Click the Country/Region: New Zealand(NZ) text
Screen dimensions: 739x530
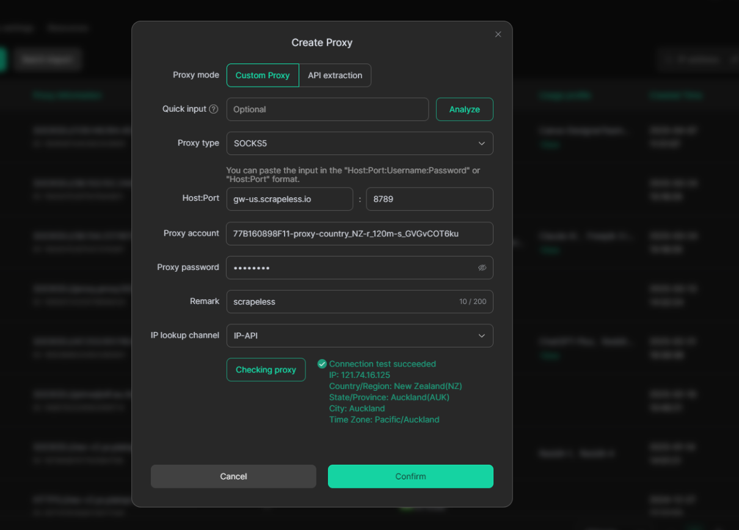395,386
